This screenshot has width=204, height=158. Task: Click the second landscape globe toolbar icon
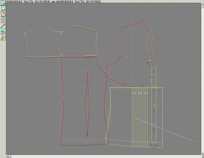point(3,9)
